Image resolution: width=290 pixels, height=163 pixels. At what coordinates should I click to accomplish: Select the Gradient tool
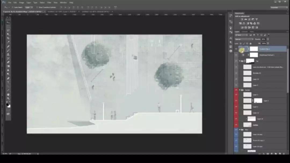pos(8,66)
